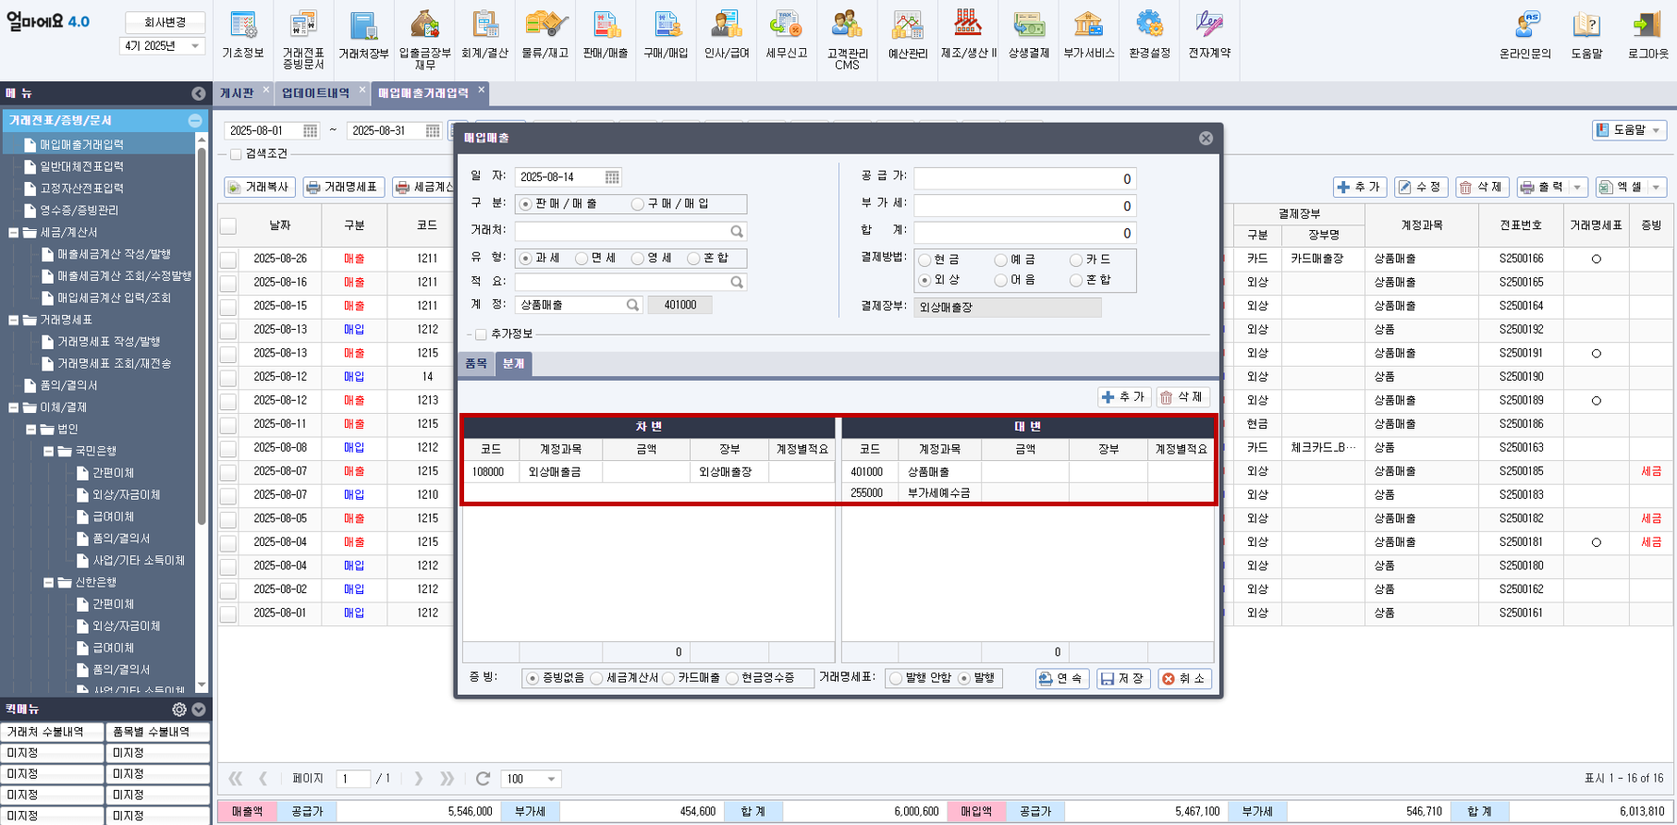Open 고객관리 CMS toolbar icon

coord(847,40)
